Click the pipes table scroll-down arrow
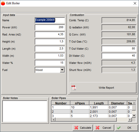Screen dimensions: 139x132 click(x=134, y=116)
